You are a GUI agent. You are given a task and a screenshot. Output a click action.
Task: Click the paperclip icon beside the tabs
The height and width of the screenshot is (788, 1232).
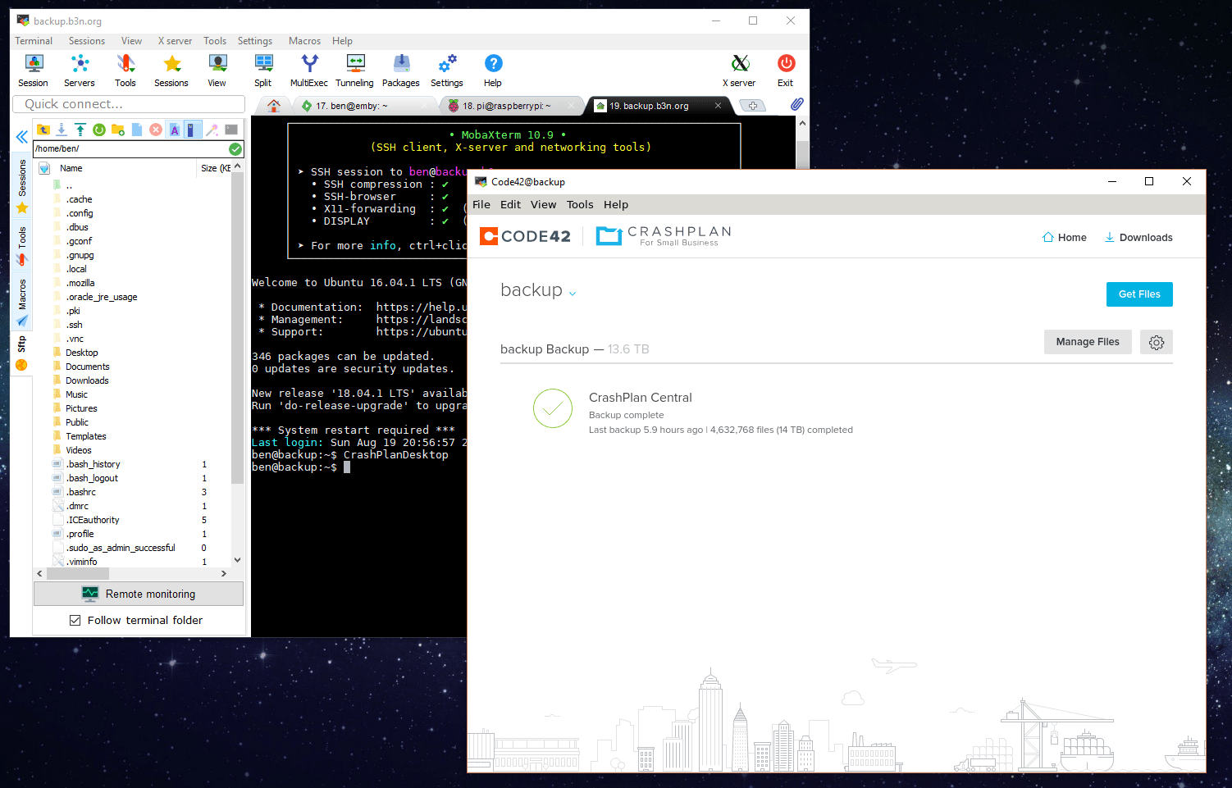pyautogui.click(x=796, y=105)
